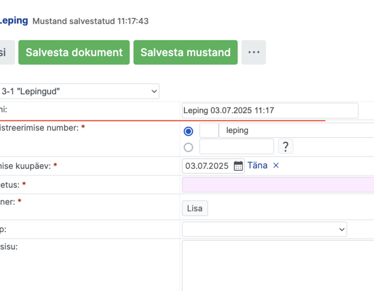
Task: Click the Salvesta dokument button
Action: (x=74, y=52)
